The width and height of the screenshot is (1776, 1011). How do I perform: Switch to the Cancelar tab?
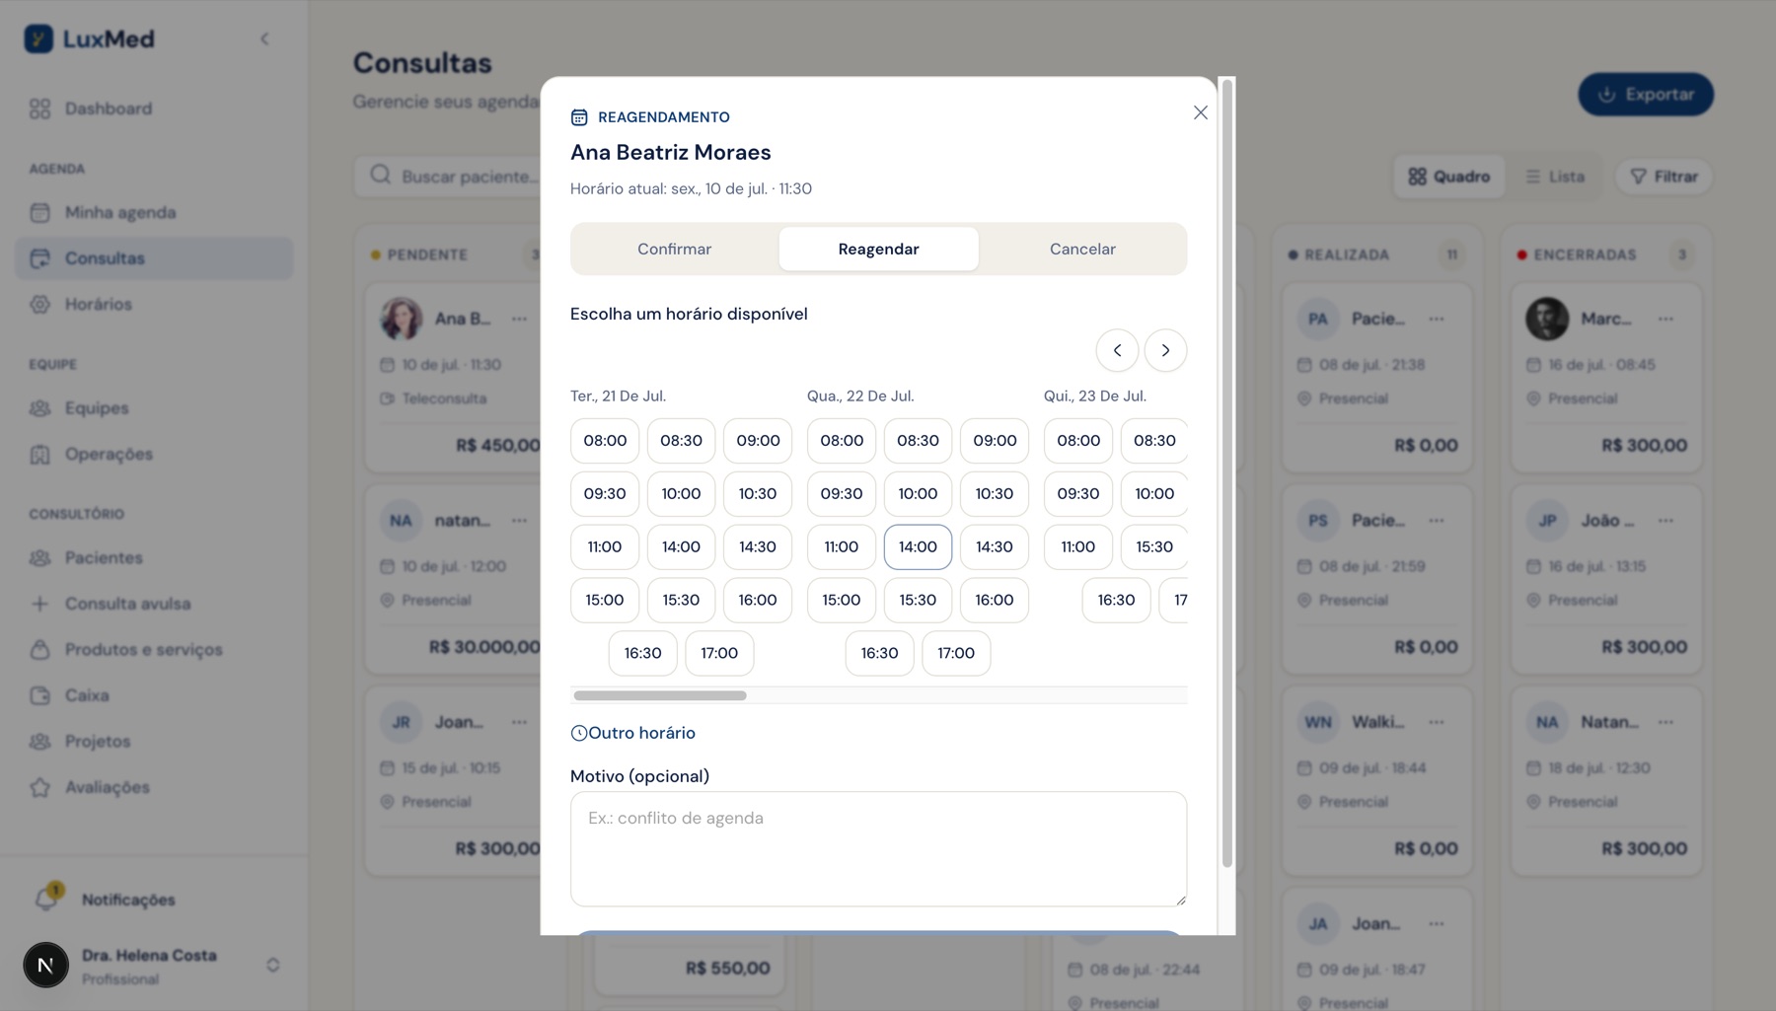coord(1082,250)
